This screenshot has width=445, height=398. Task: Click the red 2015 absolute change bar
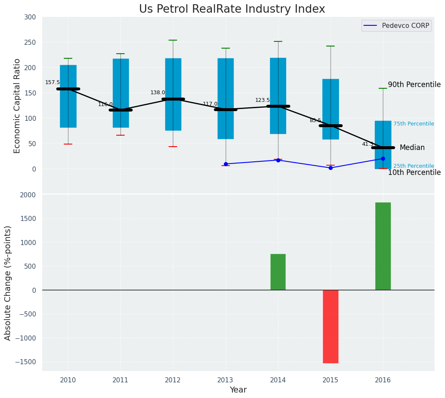coord(330,326)
